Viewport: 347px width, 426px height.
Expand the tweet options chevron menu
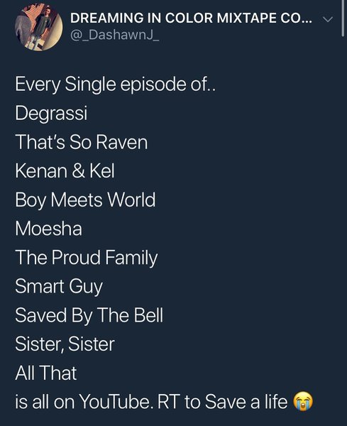328,19
